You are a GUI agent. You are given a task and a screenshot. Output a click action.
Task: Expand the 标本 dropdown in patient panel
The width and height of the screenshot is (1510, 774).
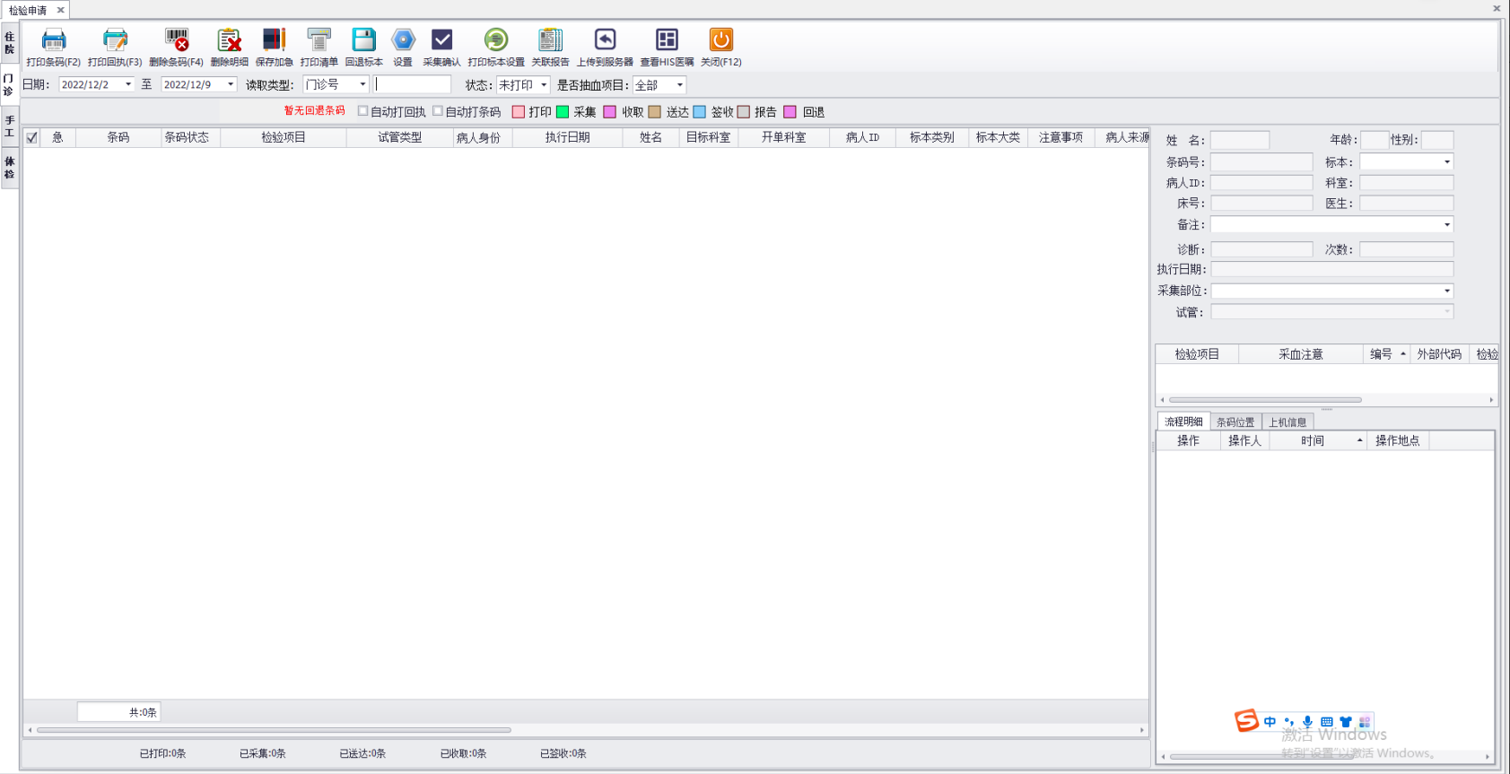(x=1446, y=162)
